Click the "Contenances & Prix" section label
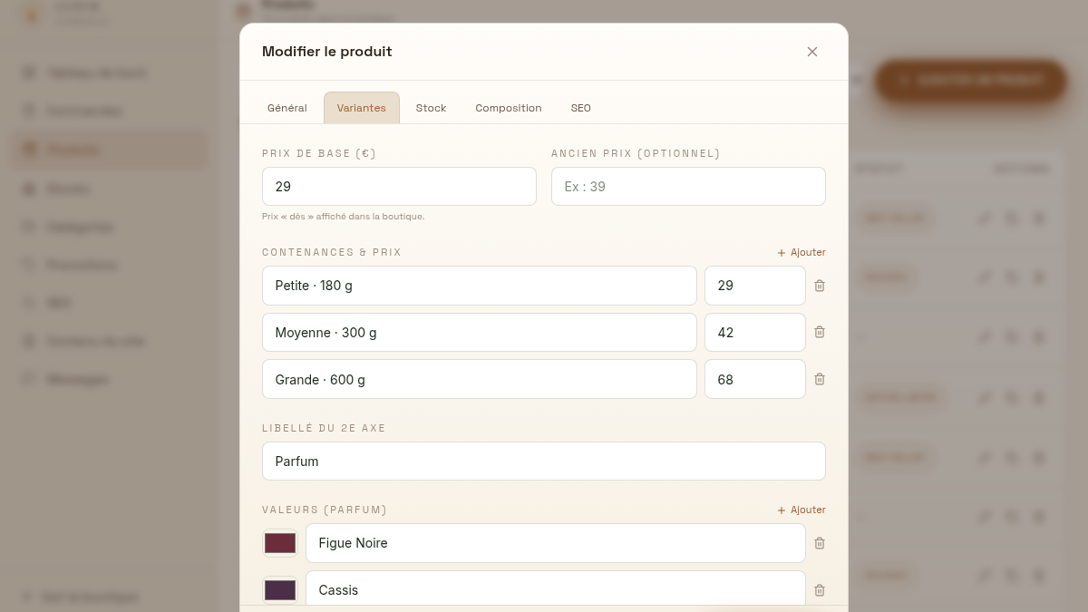This screenshot has height=612, width=1088. pyautogui.click(x=332, y=252)
